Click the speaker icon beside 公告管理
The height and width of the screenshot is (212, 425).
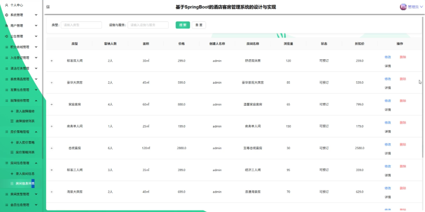(7, 36)
